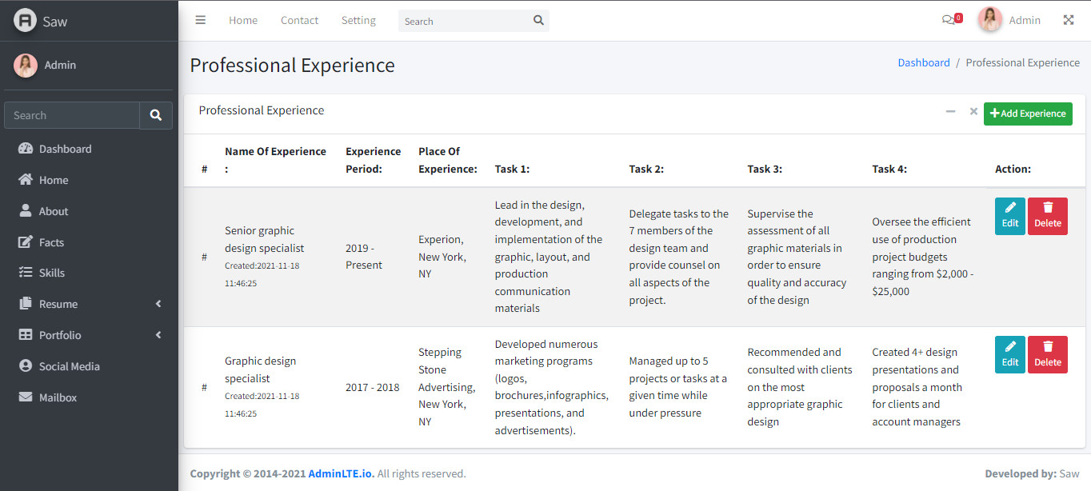The image size is (1091, 491).
Task: Open Social Media in the sidebar
Action: click(69, 366)
